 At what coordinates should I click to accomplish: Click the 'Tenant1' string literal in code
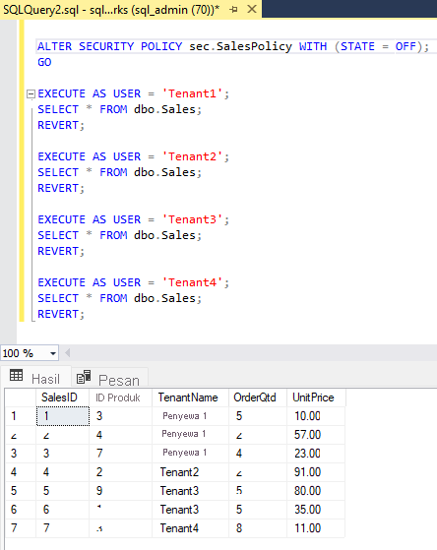[x=192, y=93]
